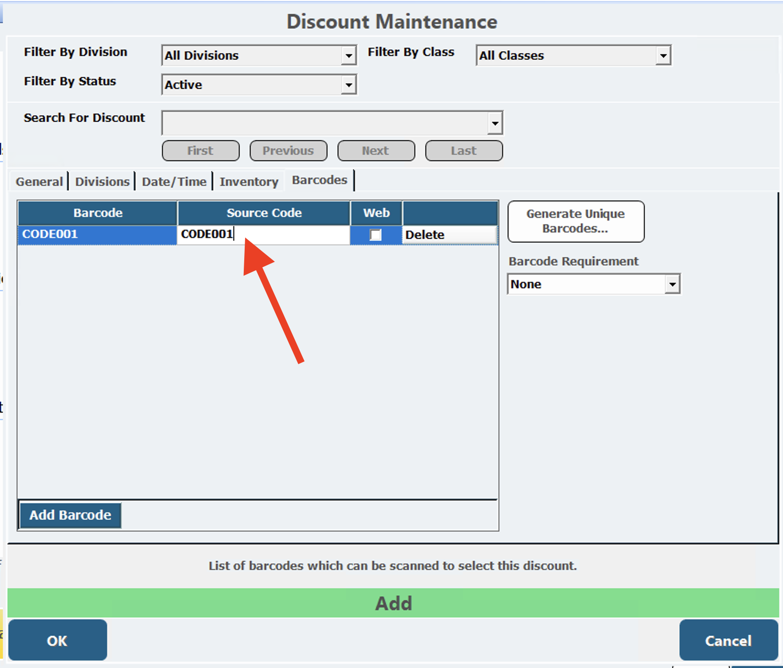This screenshot has height=668, width=783.
Task: Click the green Add bar
Action: coord(393,603)
